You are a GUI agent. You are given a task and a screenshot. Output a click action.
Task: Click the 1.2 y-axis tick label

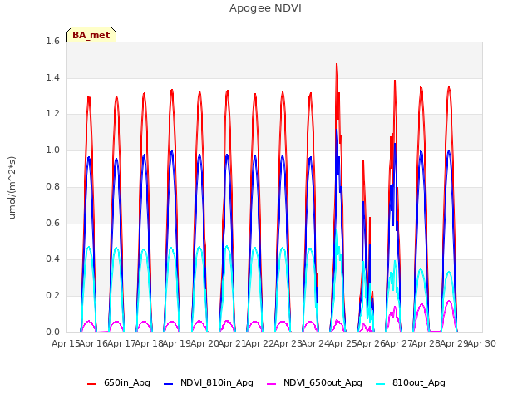pos(52,114)
